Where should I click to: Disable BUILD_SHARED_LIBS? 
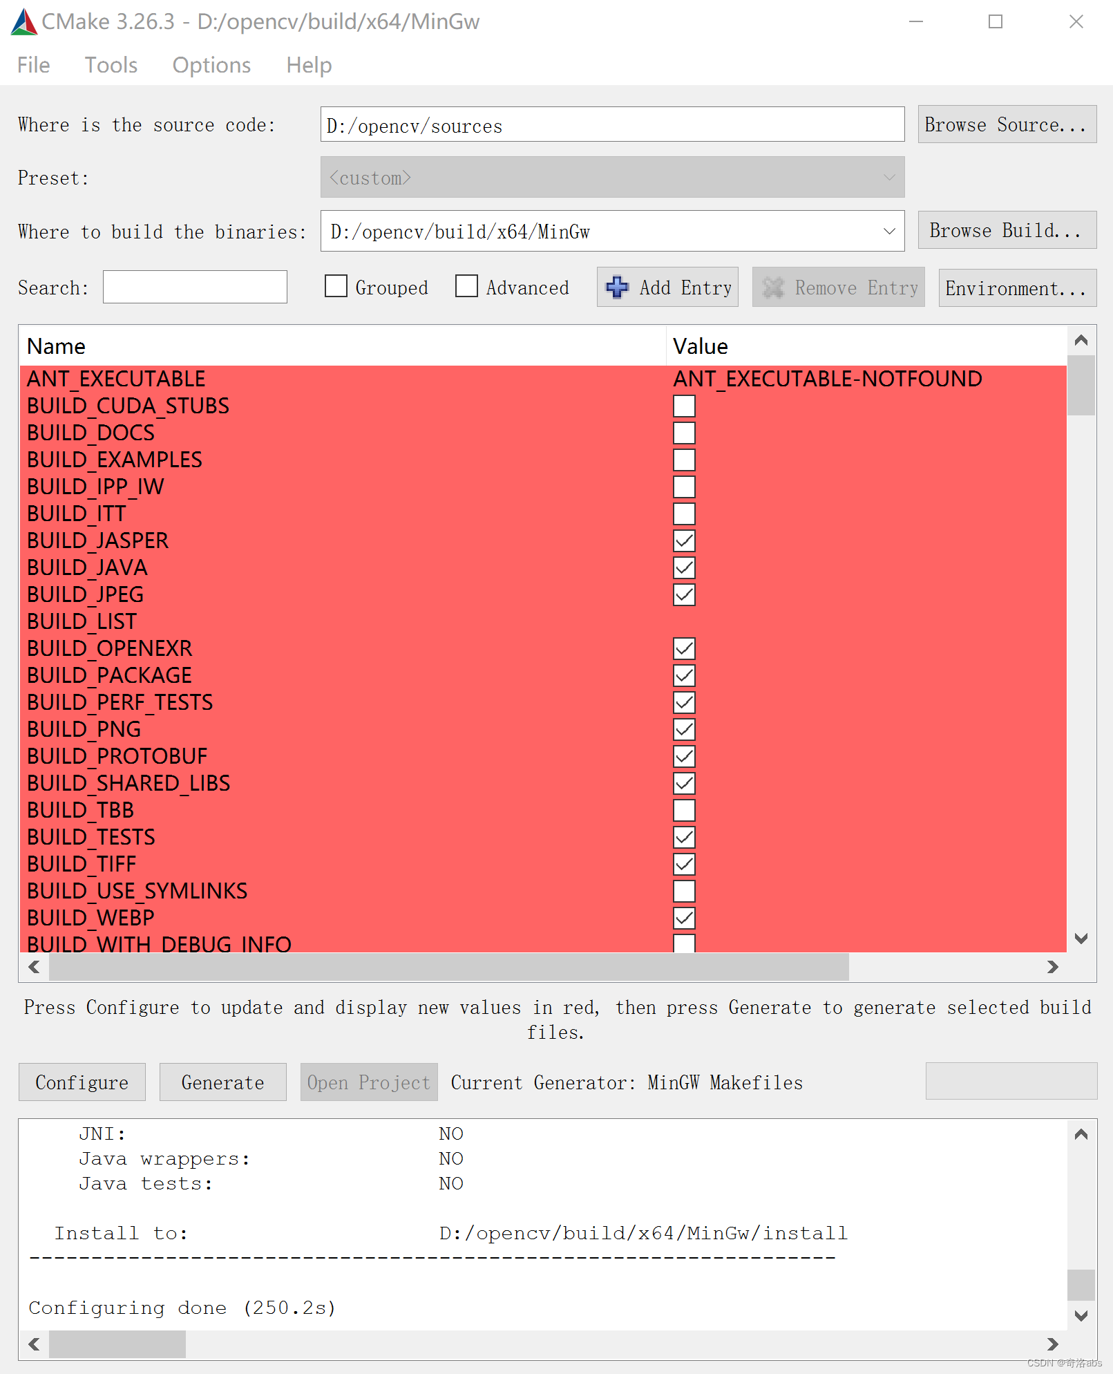(x=683, y=783)
